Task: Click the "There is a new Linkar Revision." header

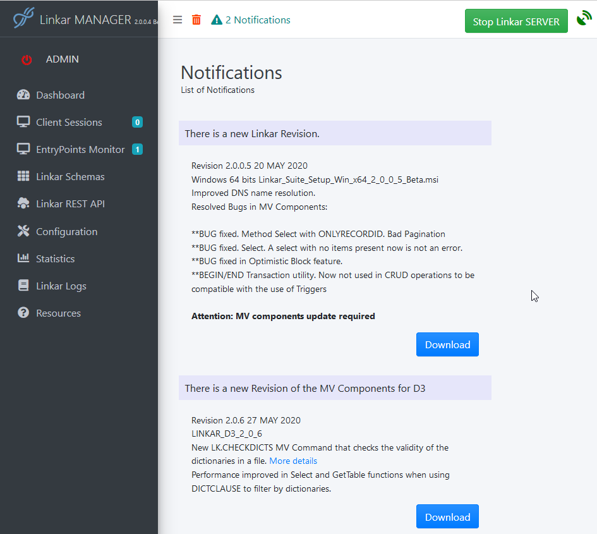Action: pos(335,133)
